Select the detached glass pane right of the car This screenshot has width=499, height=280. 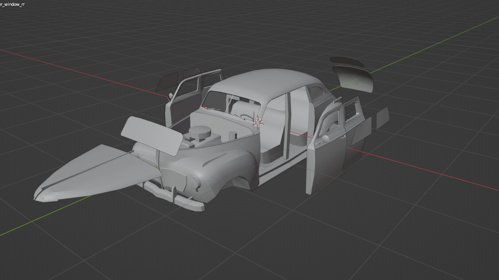[383, 117]
